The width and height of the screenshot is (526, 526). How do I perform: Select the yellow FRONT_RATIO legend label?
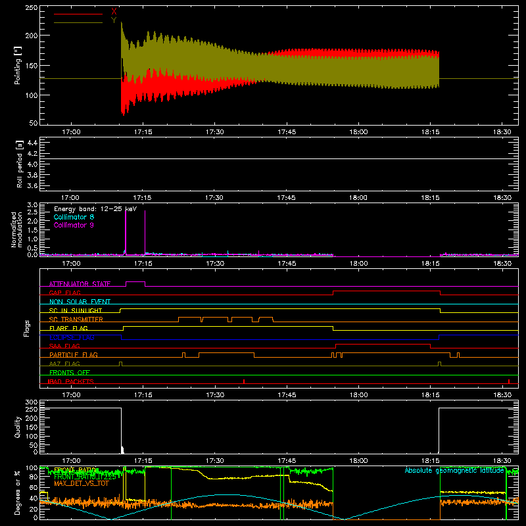point(74,469)
